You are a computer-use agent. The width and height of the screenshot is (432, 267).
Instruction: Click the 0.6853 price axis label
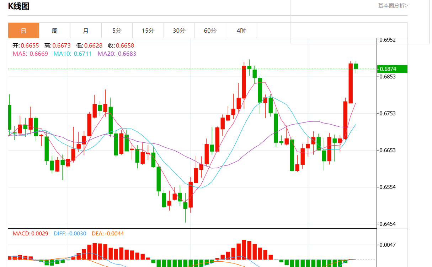388,76
